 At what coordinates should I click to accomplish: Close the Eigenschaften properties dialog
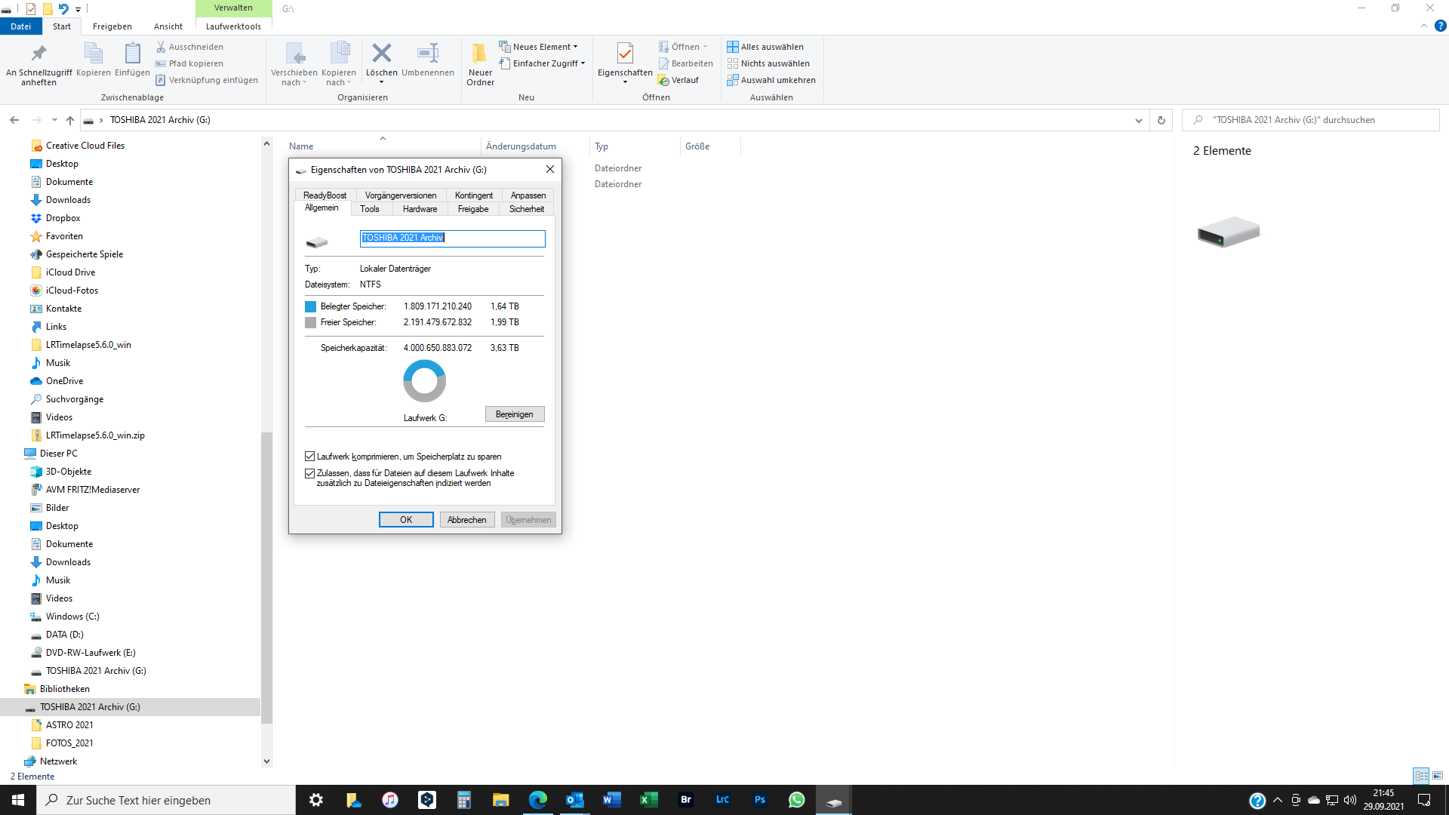point(550,170)
